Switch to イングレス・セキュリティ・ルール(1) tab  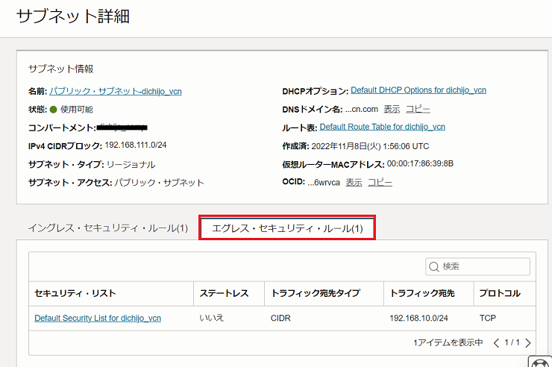(107, 228)
